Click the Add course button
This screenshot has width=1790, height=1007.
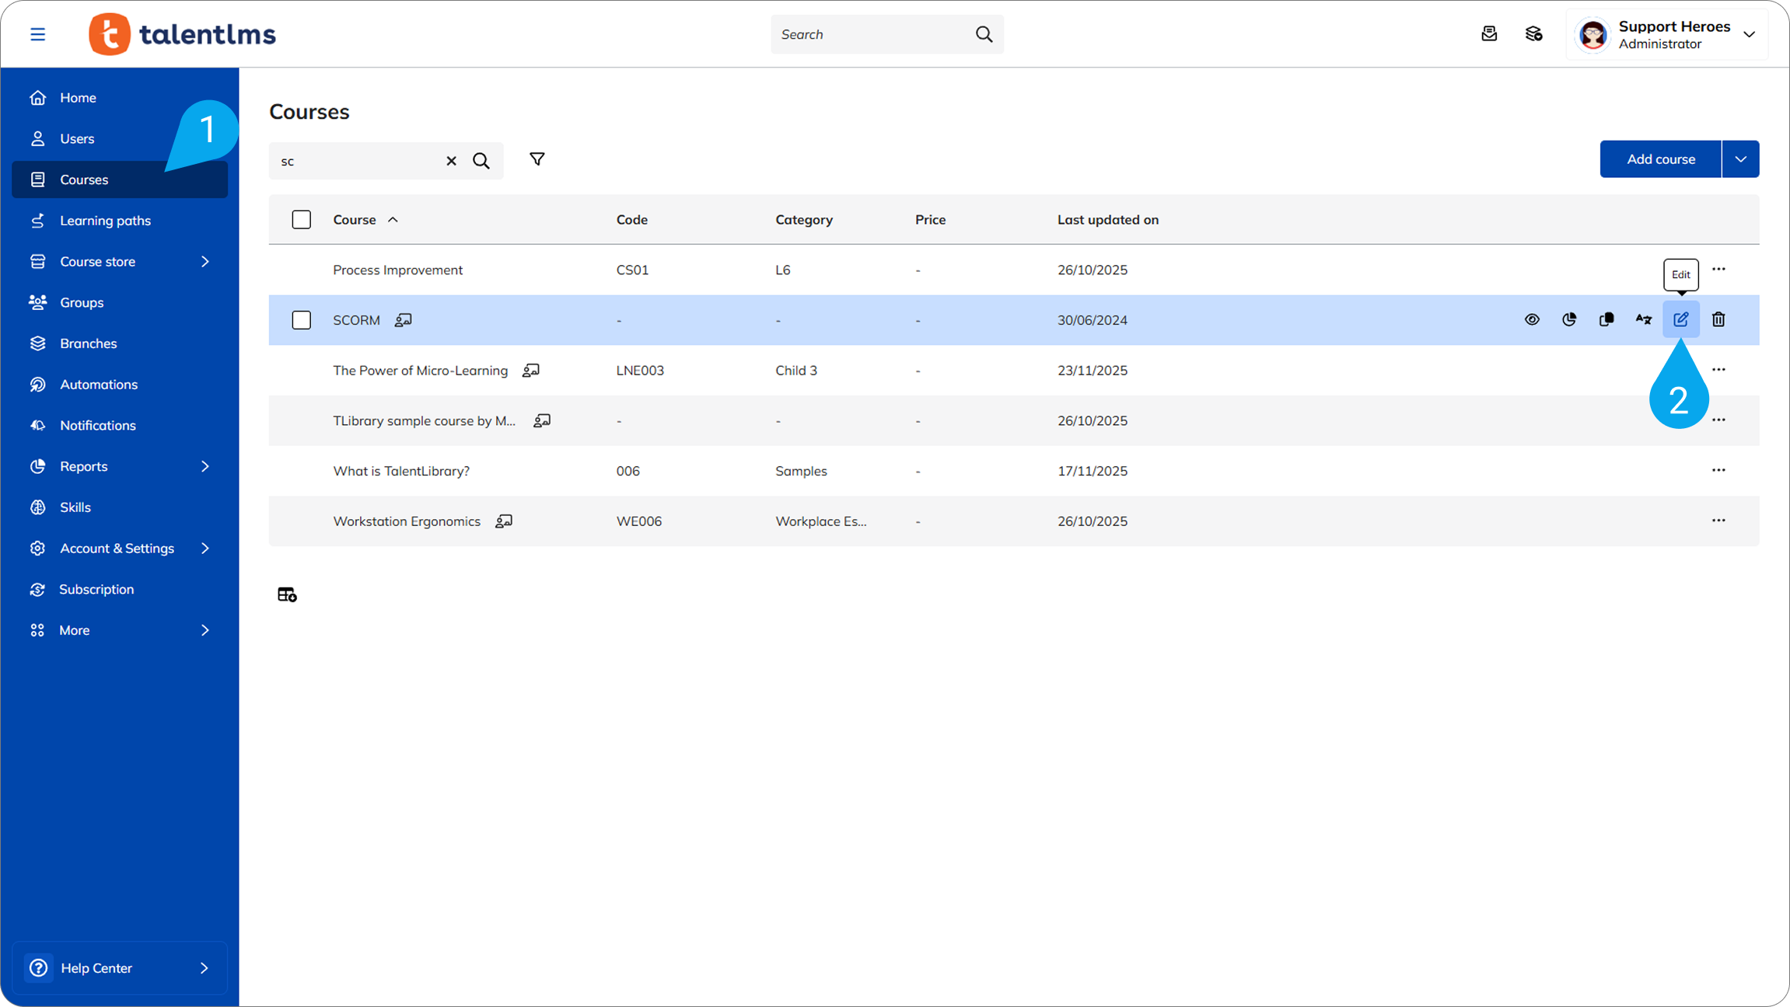1660,159
